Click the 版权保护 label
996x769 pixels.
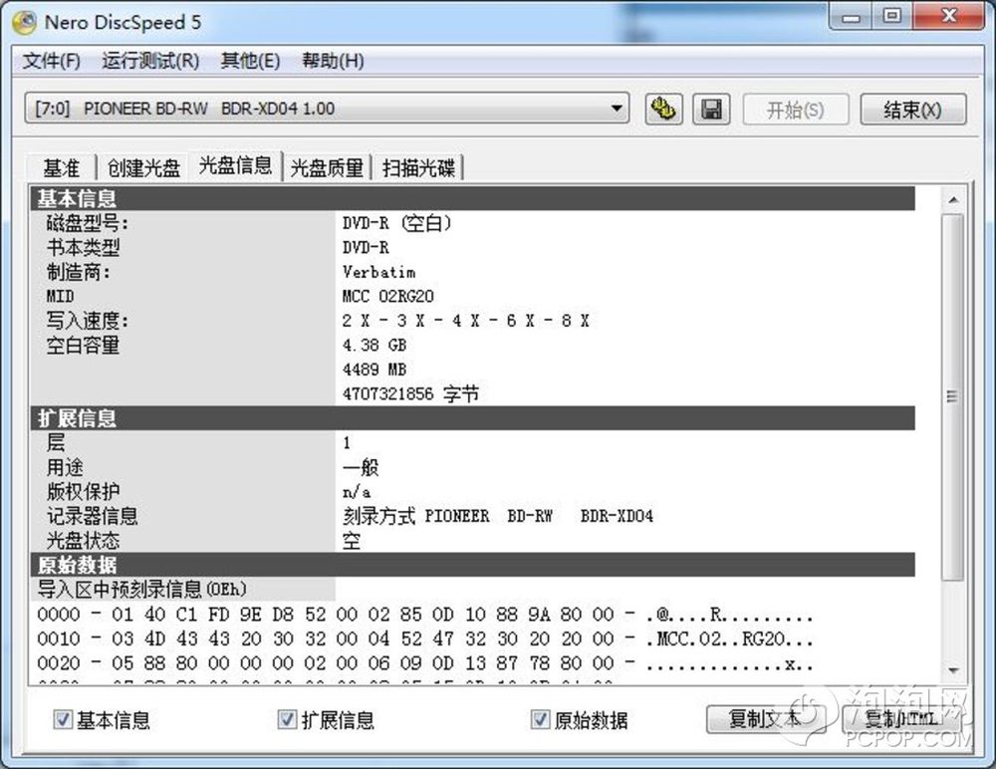tap(83, 491)
